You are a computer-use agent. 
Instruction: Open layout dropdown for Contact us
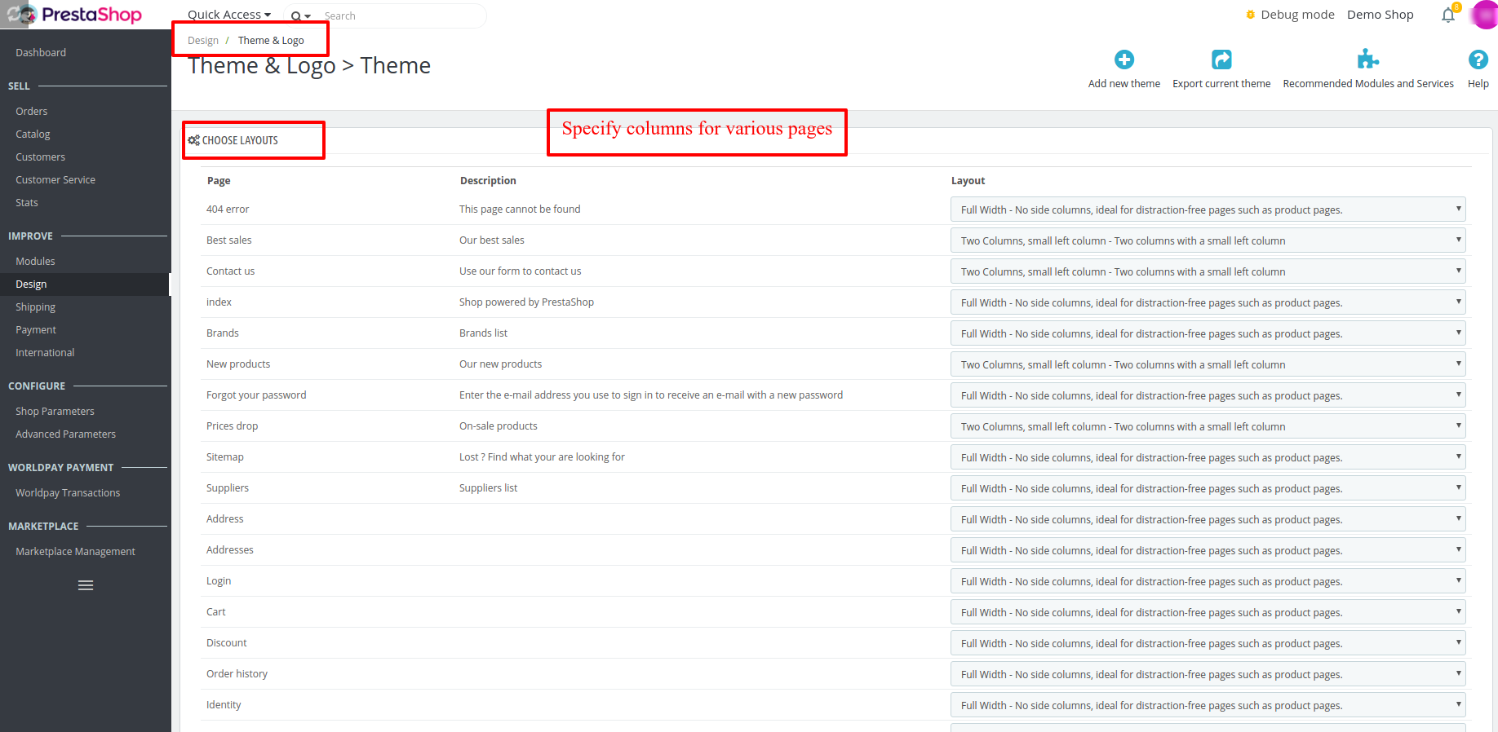point(1208,271)
